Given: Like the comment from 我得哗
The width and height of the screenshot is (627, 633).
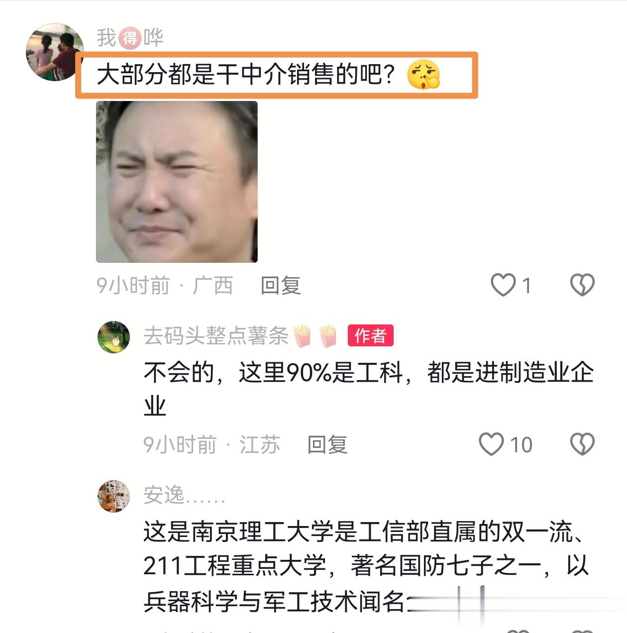Looking at the screenshot, I should 503,285.
